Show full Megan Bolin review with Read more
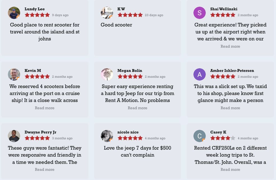 137,108
